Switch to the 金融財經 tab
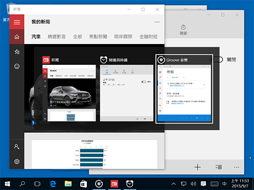Image resolution: width=254 pixels, height=190 pixels. (x=148, y=36)
